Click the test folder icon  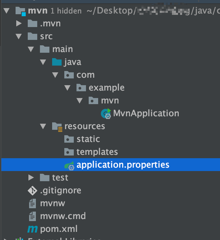coord(45,177)
